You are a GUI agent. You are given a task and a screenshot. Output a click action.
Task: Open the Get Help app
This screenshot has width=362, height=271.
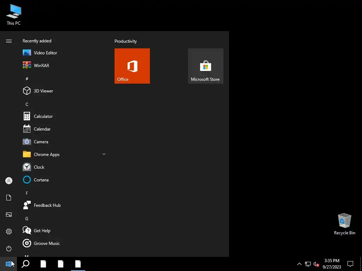[x=64, y=231]
